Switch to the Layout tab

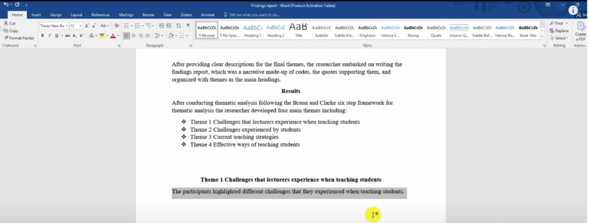point(77,15)
